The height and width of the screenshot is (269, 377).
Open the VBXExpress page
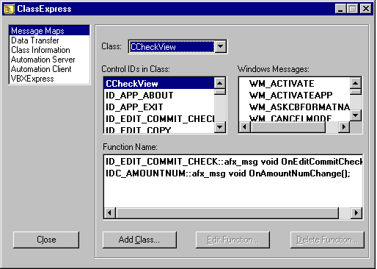coord(49,79)
